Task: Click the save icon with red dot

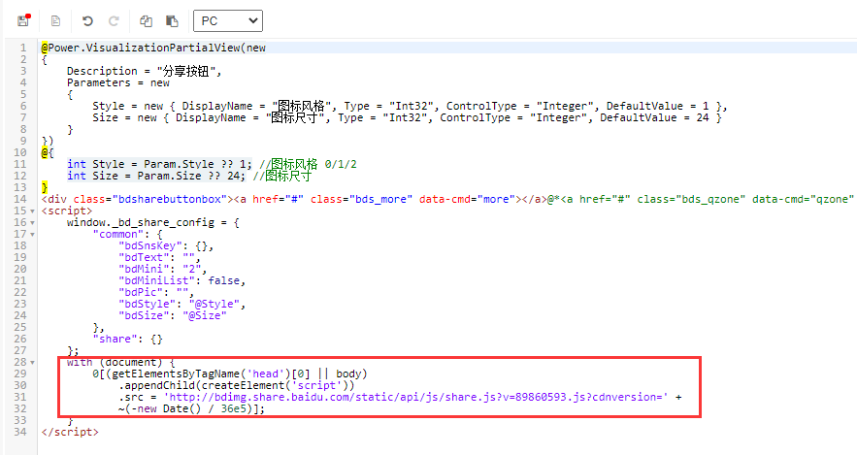Action: (22, 20)
